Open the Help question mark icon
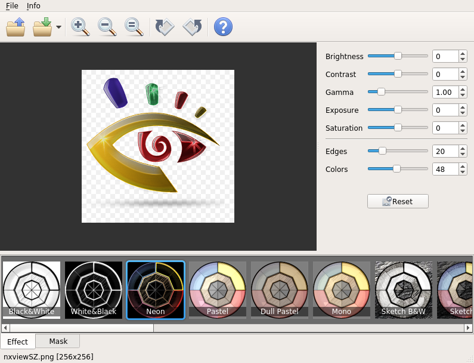 [x=223, y=27]
